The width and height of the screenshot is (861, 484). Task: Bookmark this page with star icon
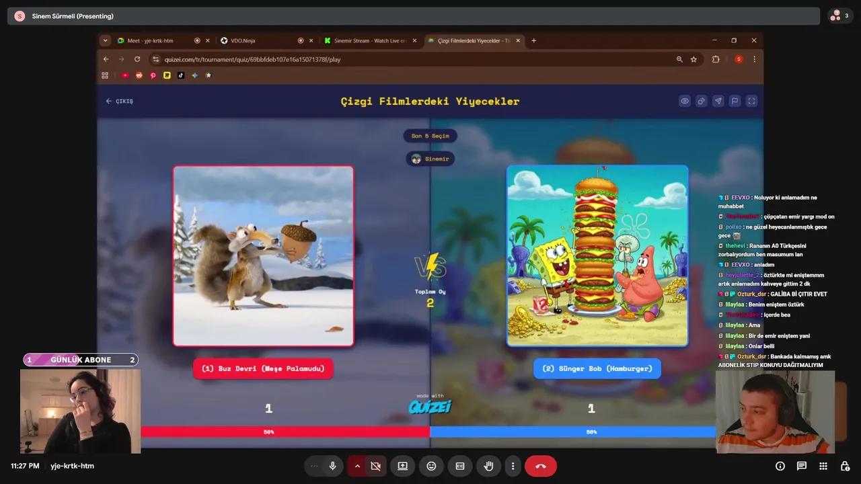click(x=694, y=59)
